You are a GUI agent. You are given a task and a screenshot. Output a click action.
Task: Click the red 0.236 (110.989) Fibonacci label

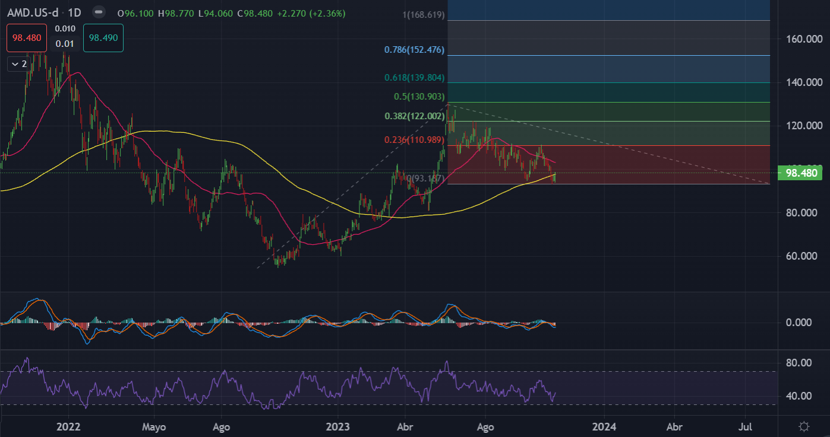[415, 140]
